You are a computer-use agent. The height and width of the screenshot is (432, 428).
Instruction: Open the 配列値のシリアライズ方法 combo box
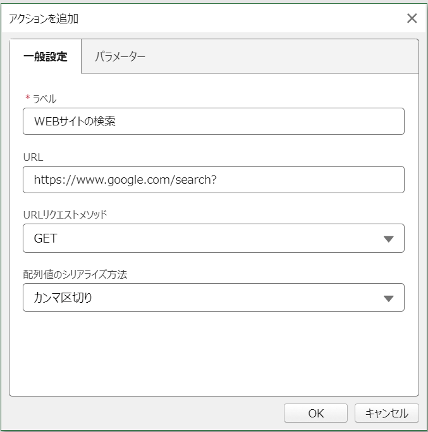214,298
